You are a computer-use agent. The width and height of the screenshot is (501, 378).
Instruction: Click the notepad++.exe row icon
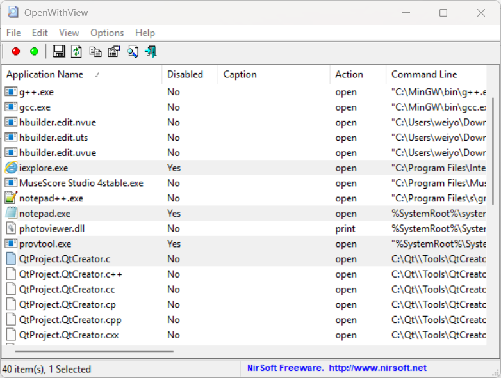(11, 198)
